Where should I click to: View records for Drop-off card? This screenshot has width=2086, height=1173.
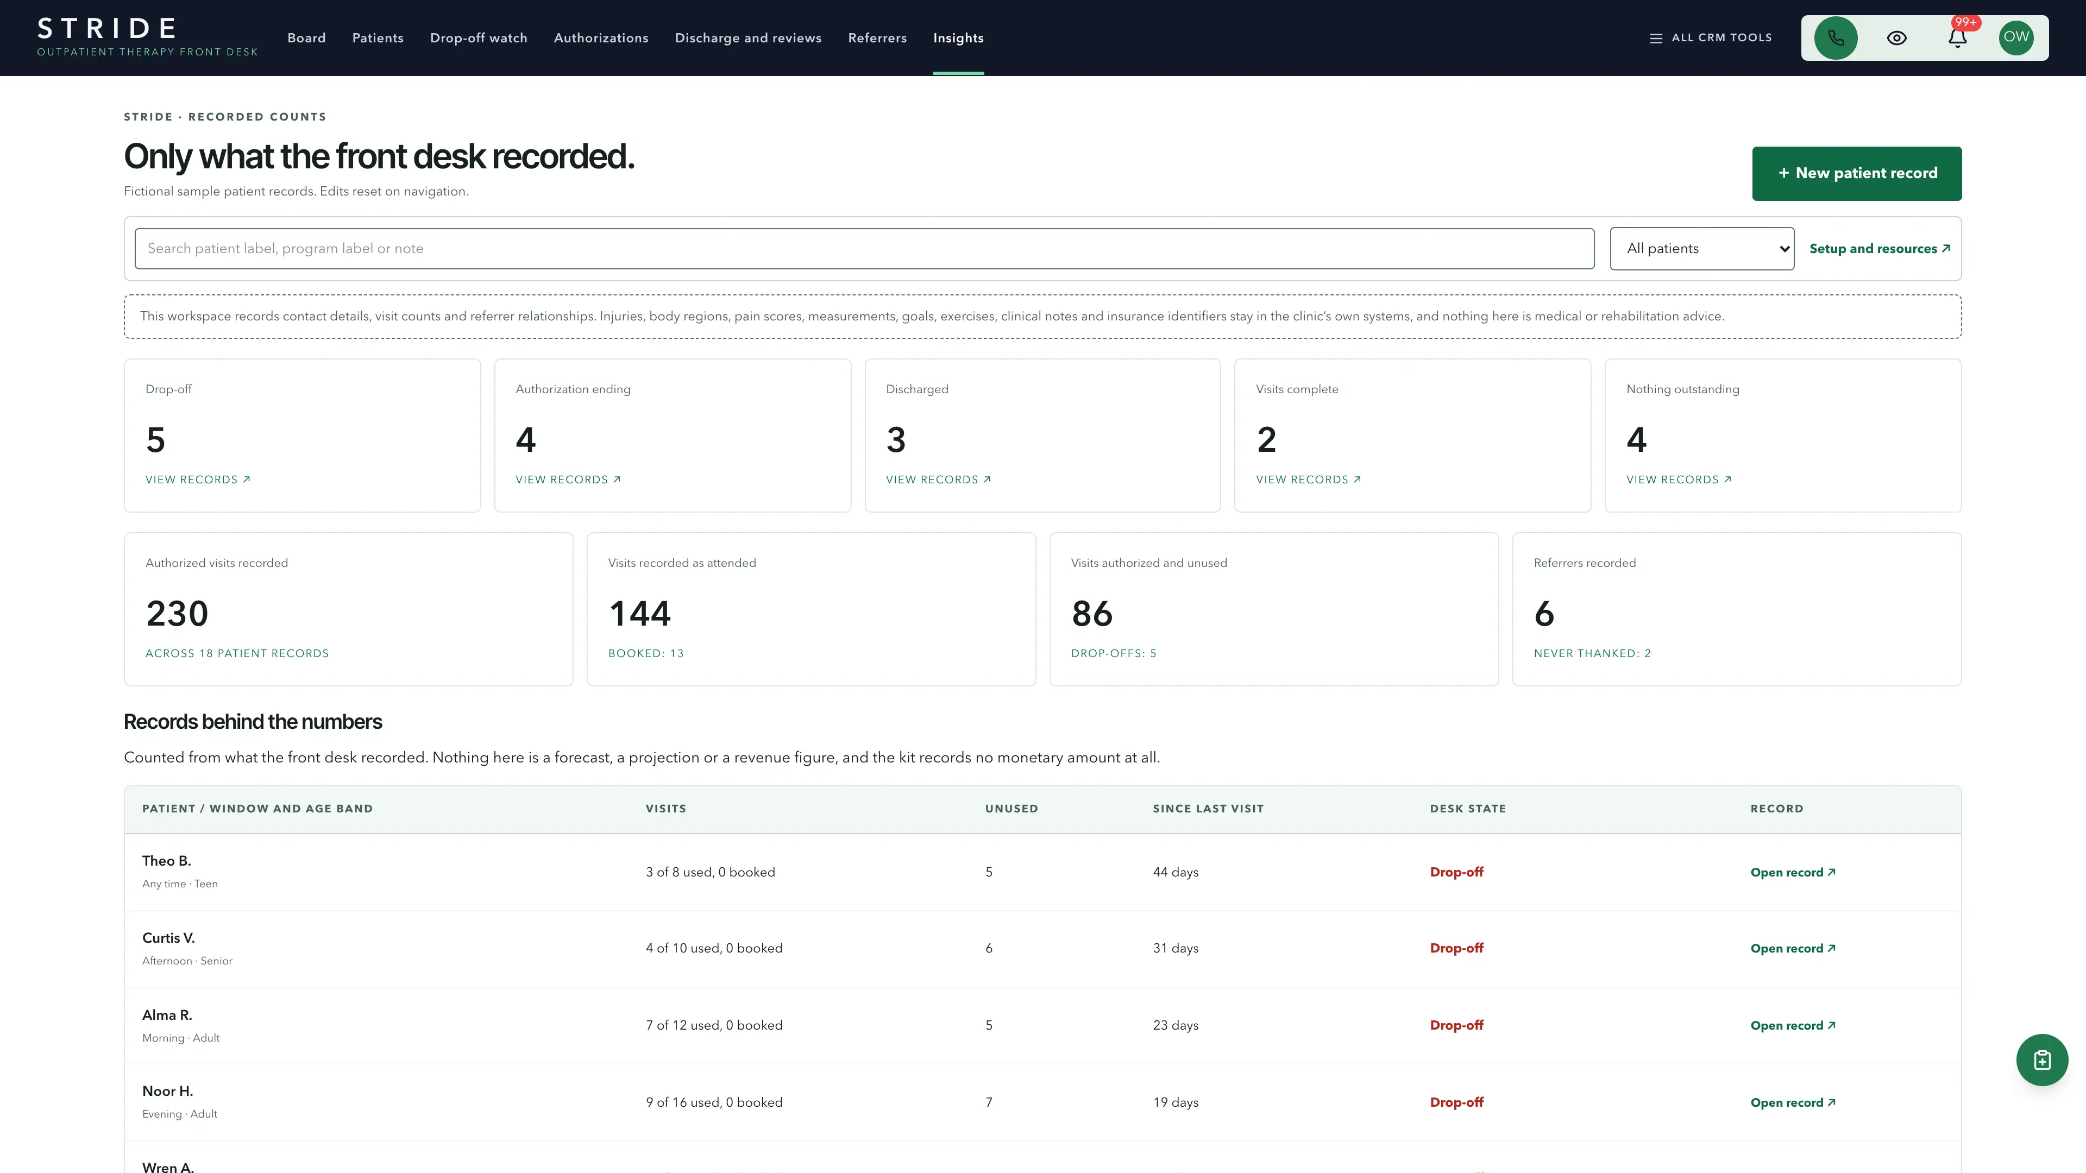click(198, 479)
